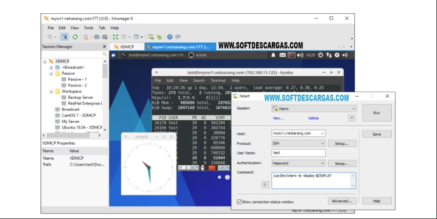
Task: Open the Terminal menu in byobu window
Action: pyautogui.click(x=218, y=80)
